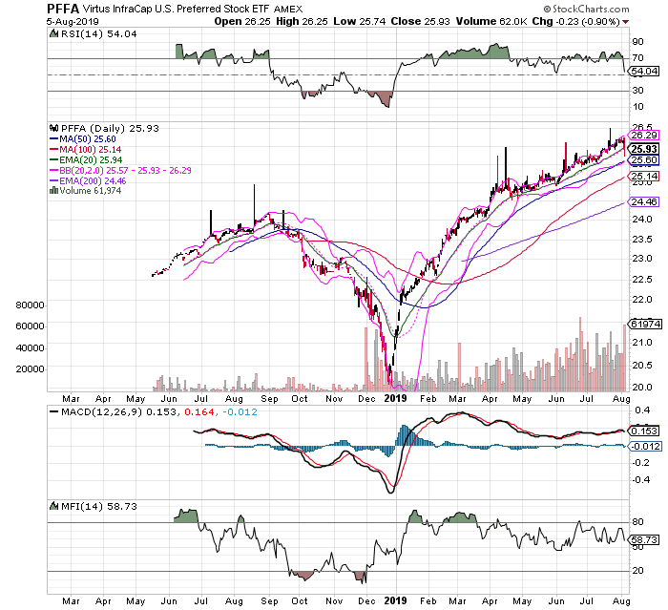Click the MFI(14) 58.73 panel label
The width and height of the screenshot is (668, 610).
click(x=99, y=506)
